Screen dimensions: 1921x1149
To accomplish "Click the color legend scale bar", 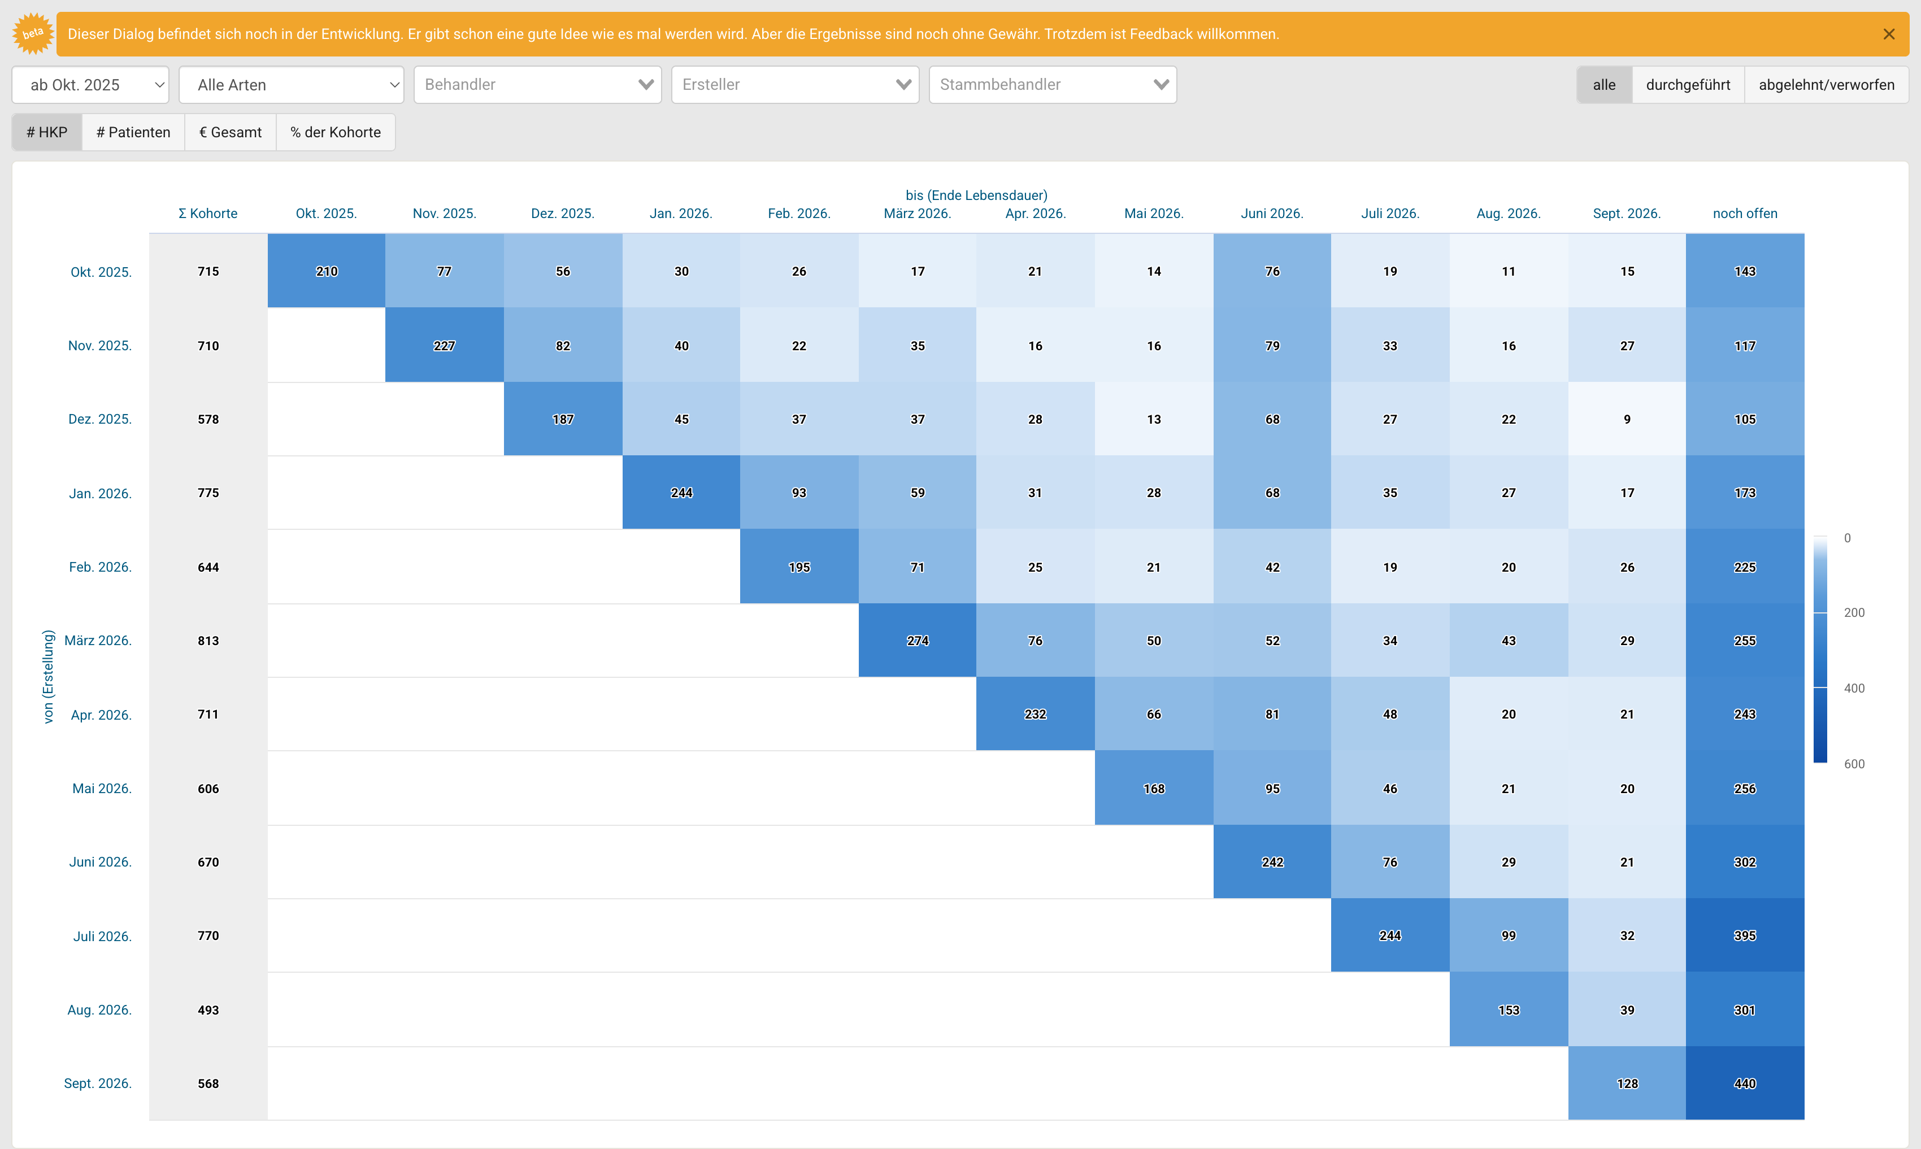I will pyautogui.click(x=1820, y=650).
